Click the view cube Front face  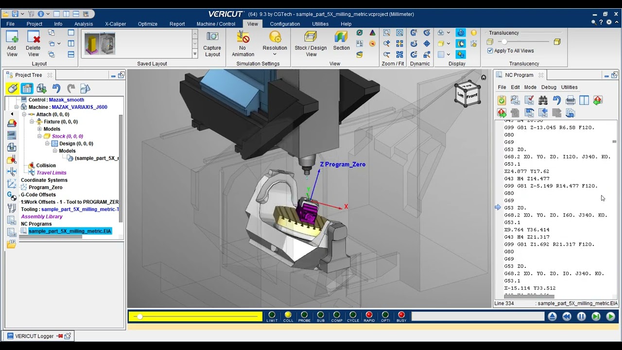point(471,96)
